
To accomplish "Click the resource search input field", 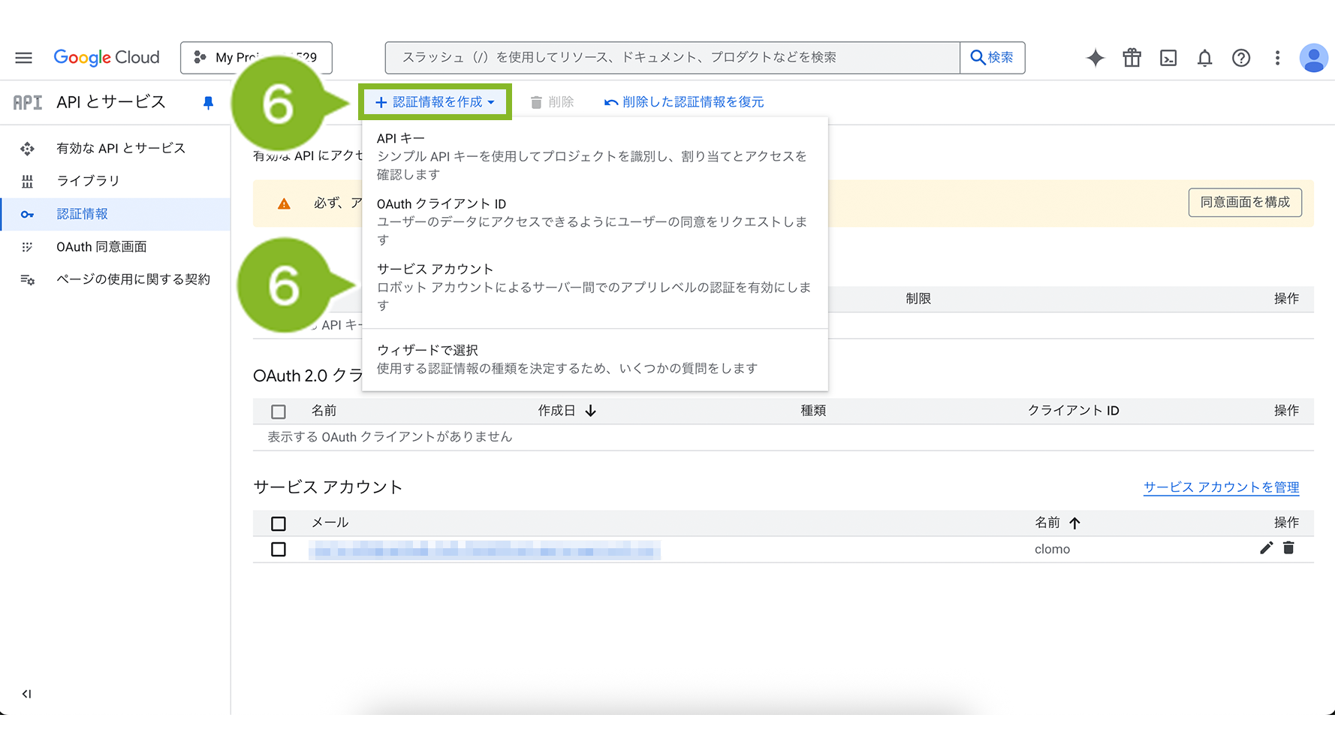I will coord(672,58).
